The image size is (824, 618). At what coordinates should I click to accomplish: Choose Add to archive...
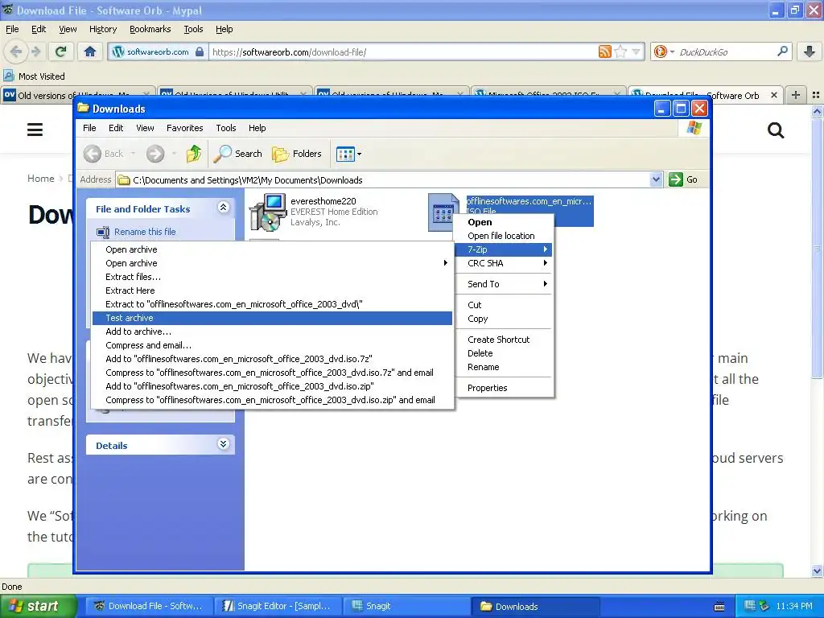point(272,332)
